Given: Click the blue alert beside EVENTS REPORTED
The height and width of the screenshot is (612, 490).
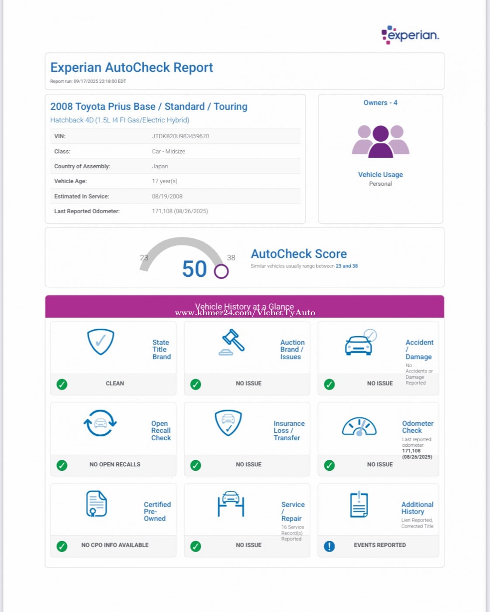Looking at the screenshot, I should pos(329,546).
